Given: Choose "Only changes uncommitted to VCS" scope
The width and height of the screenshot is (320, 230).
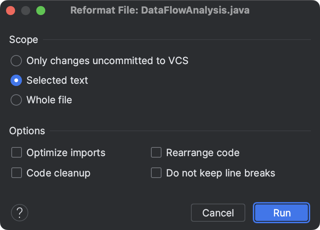Looking at the screenshot, I should (x=16, y=61).
